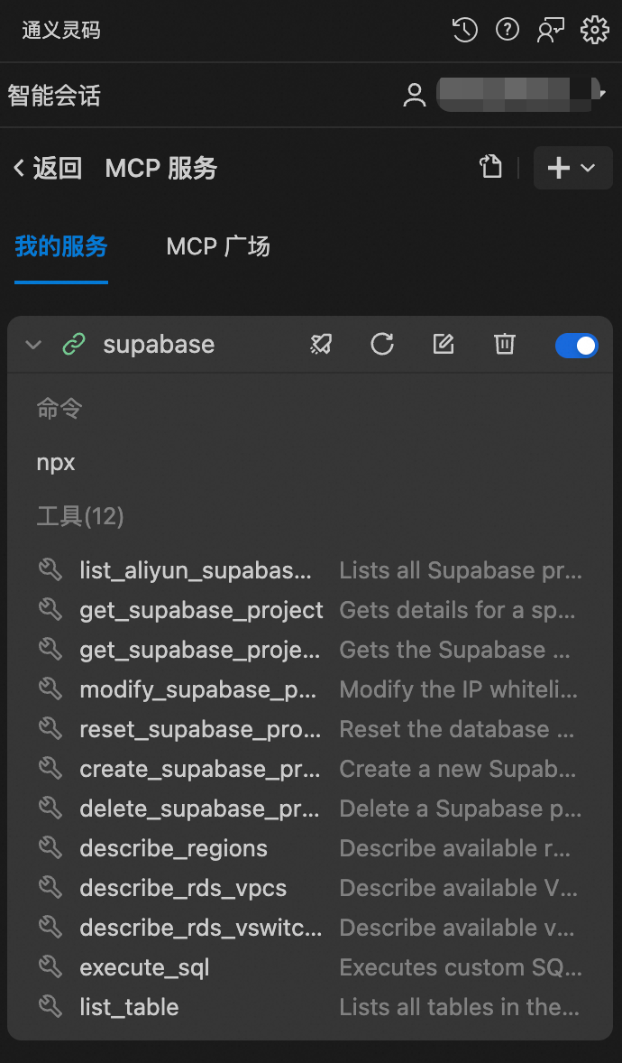Select the 我的服务 tab
Image resolution: width=622 pixels, height=1063 pixels.
click(61, 246)
